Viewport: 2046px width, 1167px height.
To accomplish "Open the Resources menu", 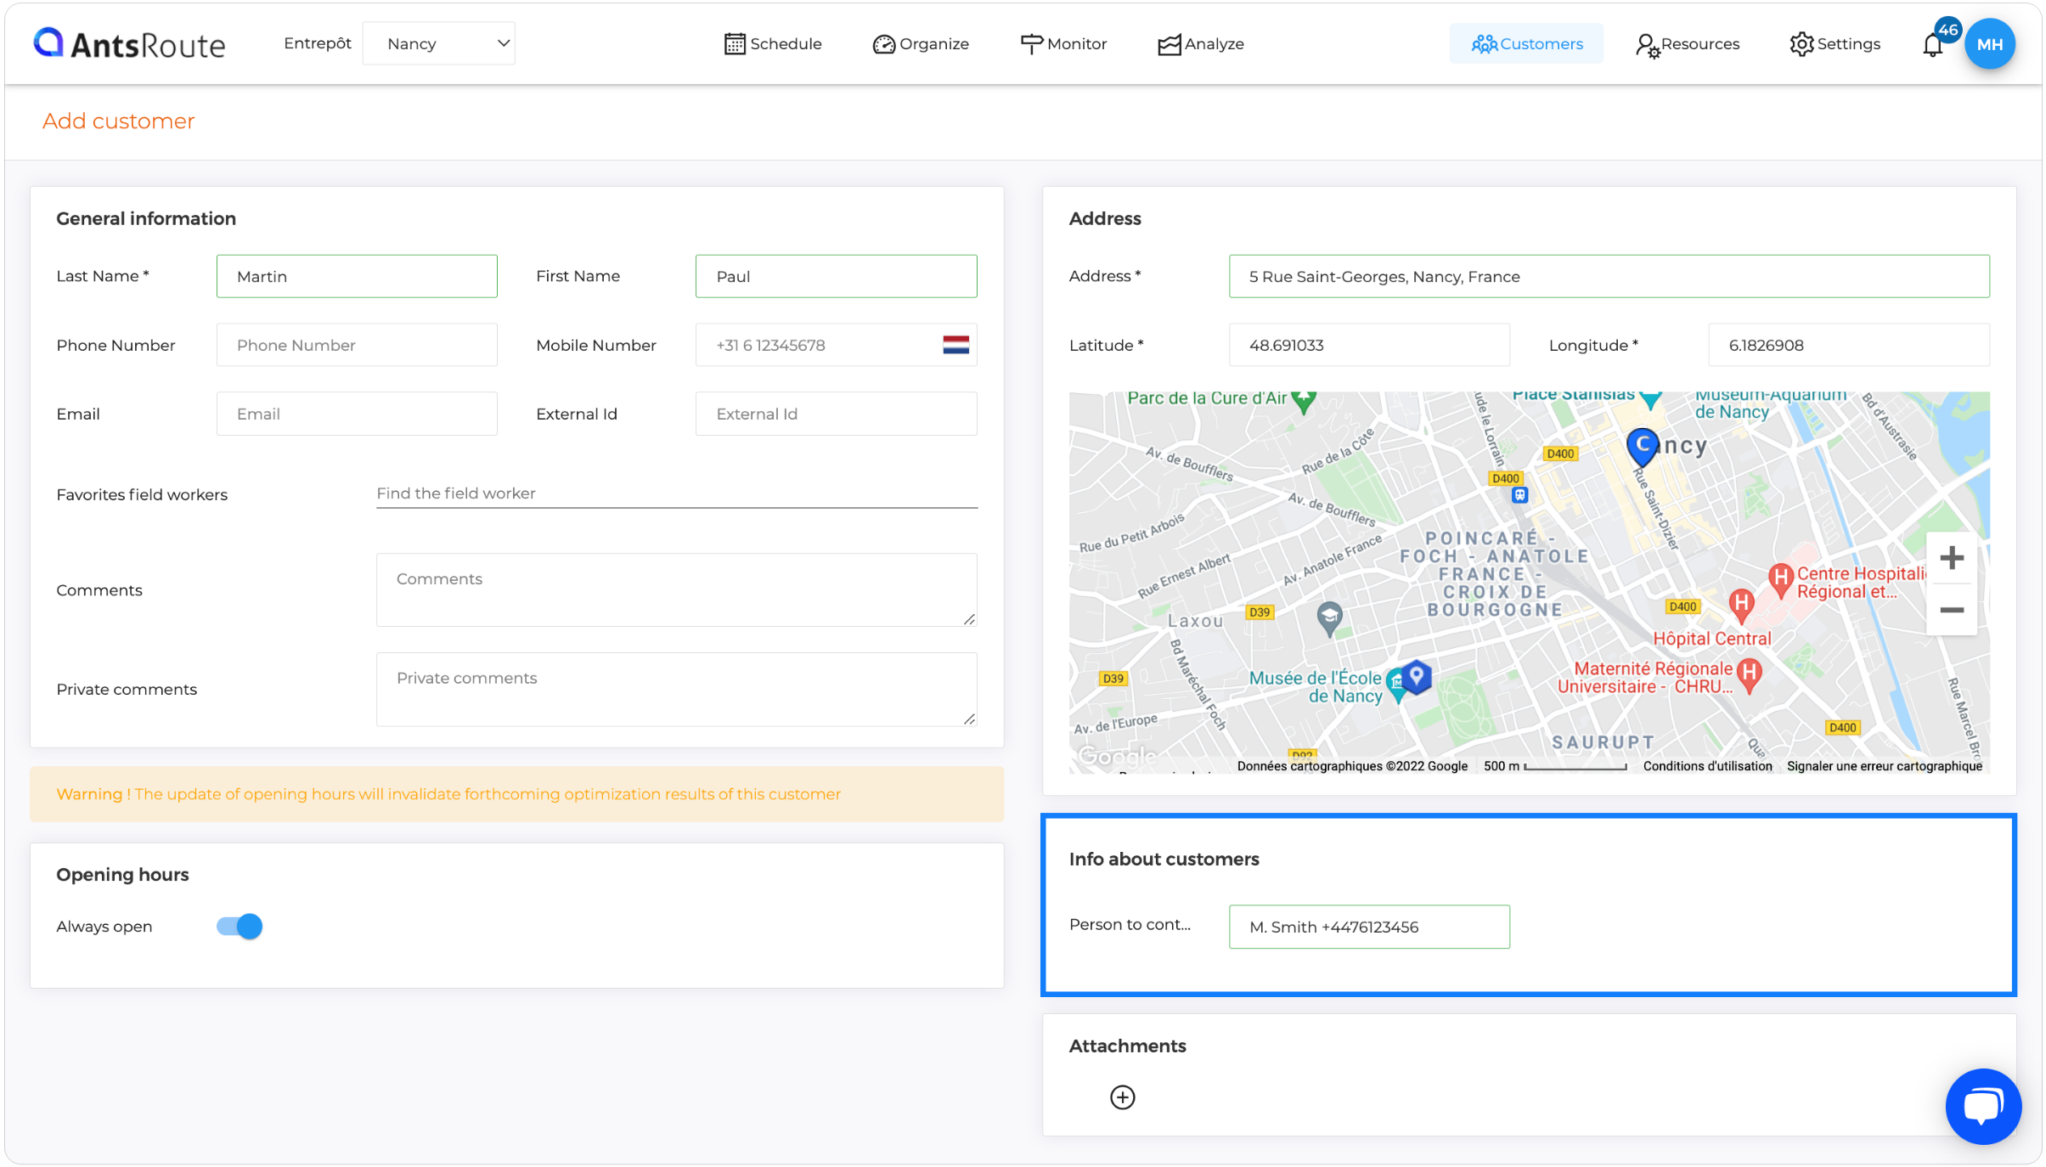I will coord(1688,43).
